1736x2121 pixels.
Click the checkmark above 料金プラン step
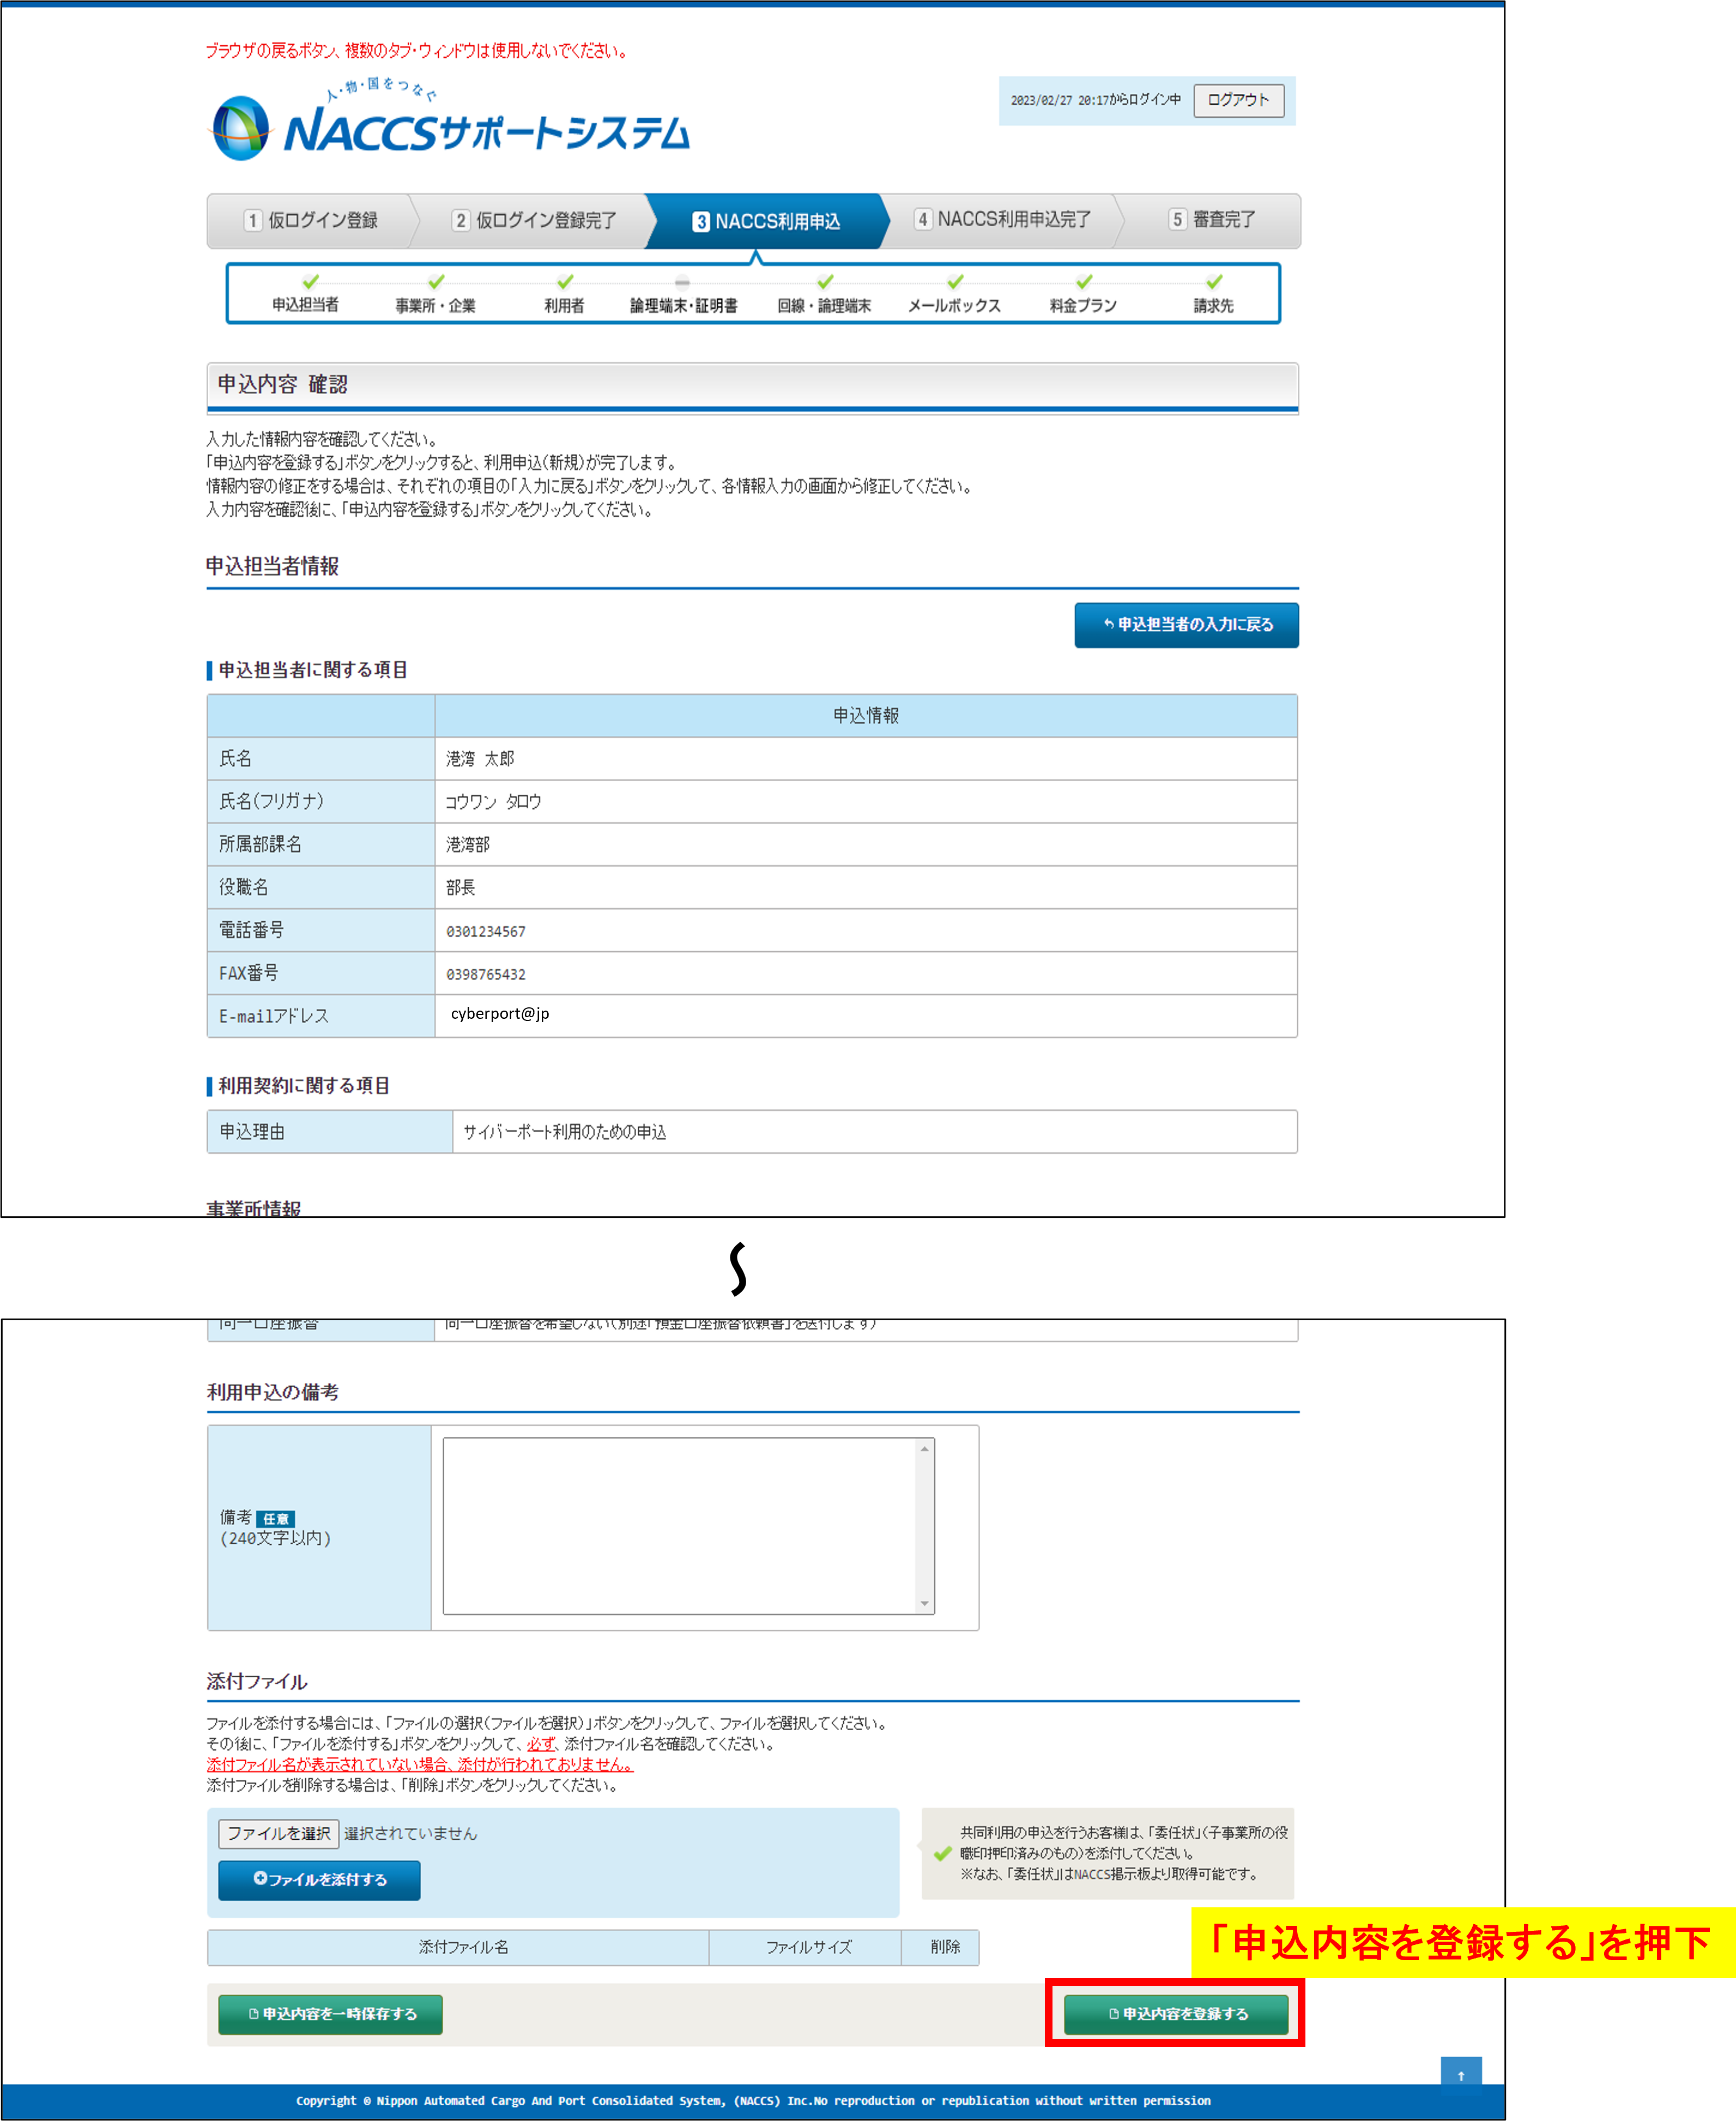1084,282
